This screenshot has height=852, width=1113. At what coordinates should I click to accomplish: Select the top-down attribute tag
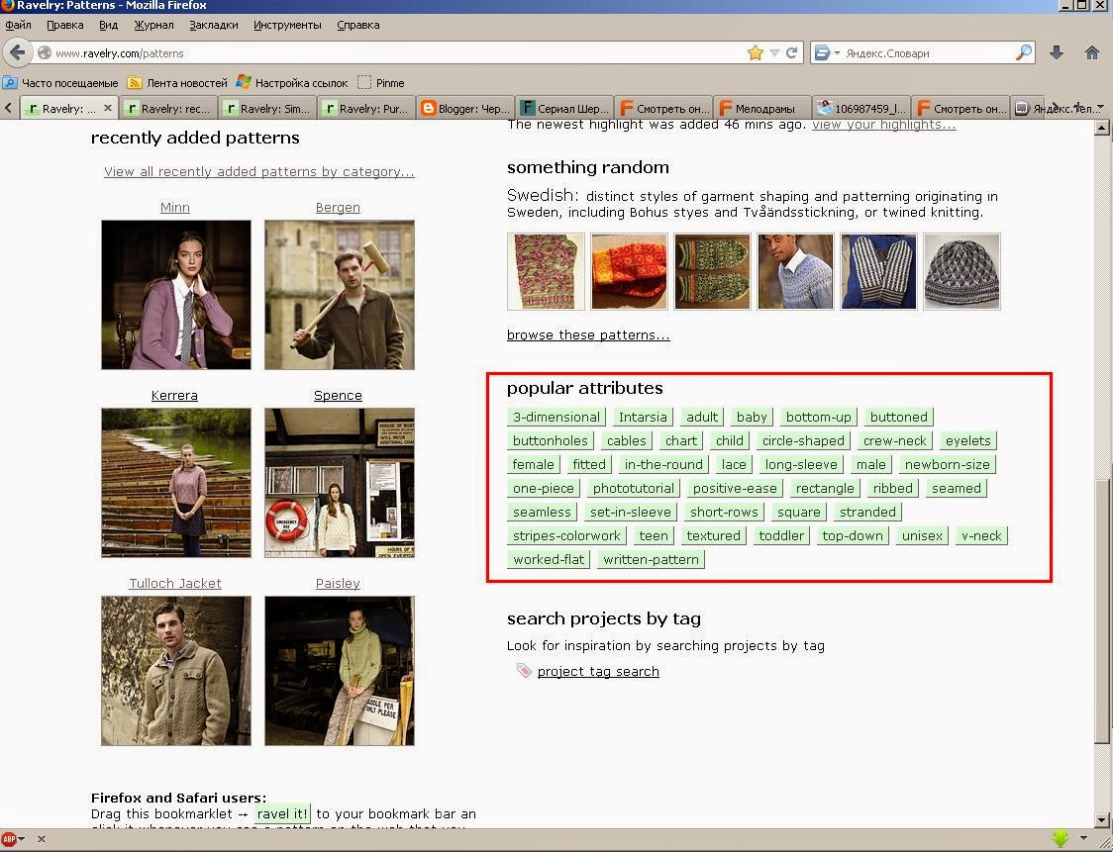pos(853,535)
